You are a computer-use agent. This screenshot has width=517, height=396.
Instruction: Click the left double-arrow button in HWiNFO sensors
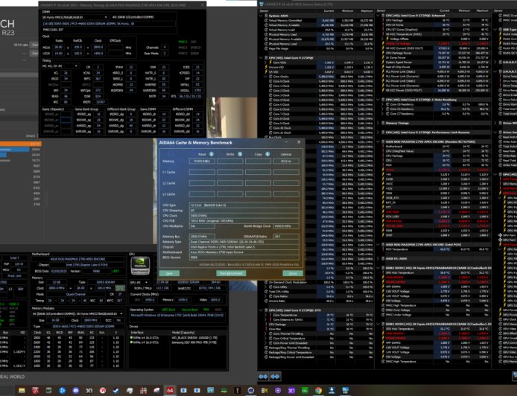click(x=263, y=376)
